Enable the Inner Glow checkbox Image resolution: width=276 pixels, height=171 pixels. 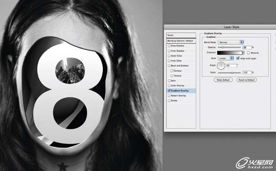169,61
